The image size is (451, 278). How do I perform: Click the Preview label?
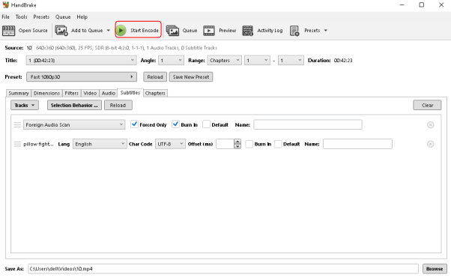click(x=227, y=31)
